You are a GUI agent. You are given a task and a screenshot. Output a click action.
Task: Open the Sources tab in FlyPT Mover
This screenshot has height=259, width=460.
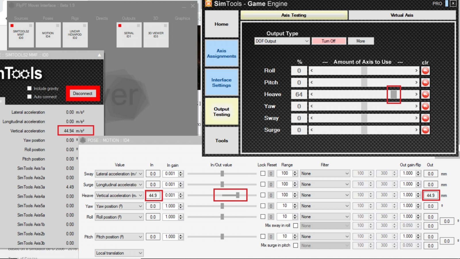coord(21,18)
